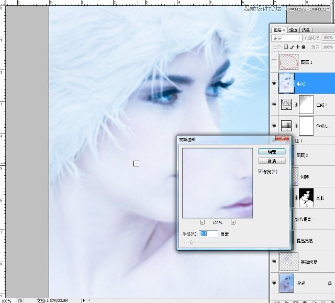Viewport: 335px width, 303px height.
Task: Click the 柔肤 mask link icon
Action: (296, 198)
